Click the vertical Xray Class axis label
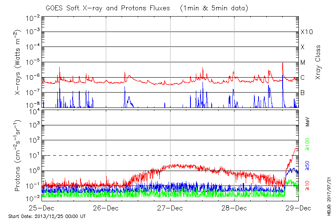The height and width of the screenshot is (220, 332). 318,62
